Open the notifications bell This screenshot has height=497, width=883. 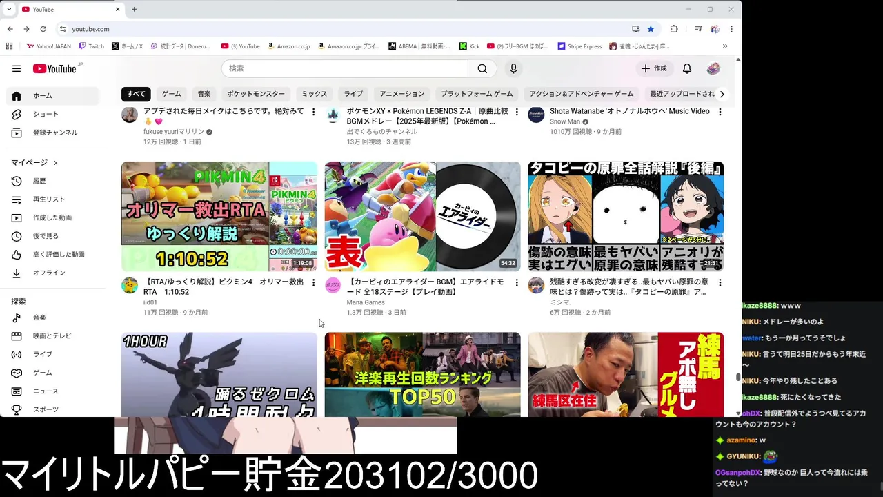(x=687, y=68)
